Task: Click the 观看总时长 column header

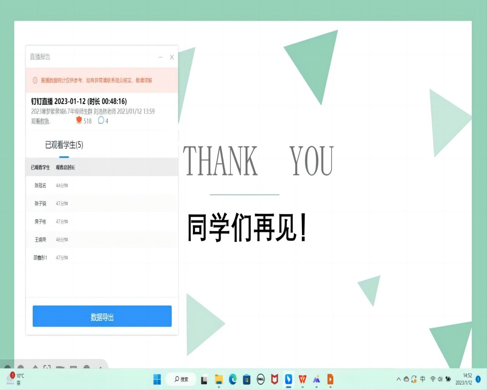Action: click(x=65, y=168)
